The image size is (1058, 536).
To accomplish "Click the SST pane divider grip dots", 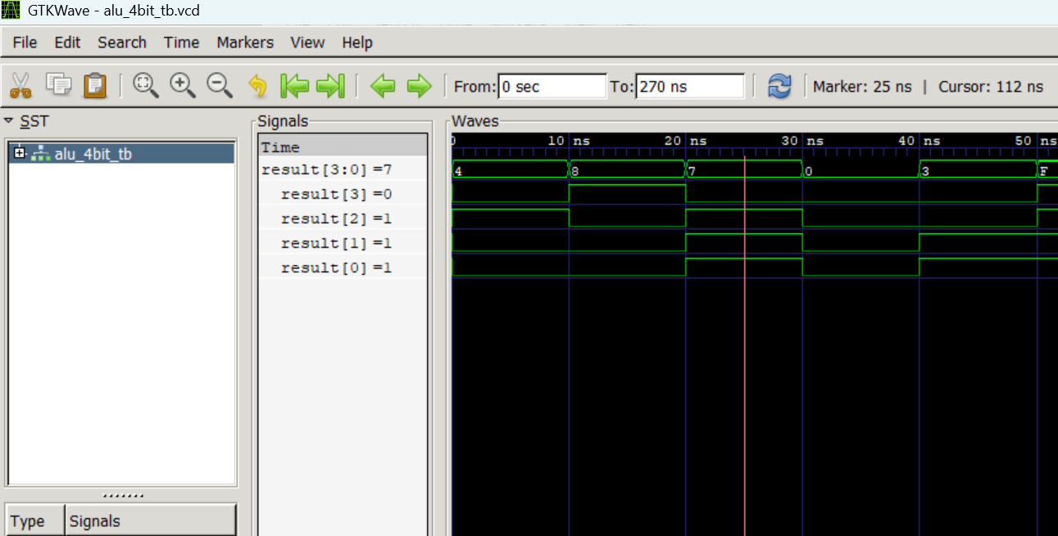I will click(122, 496).
